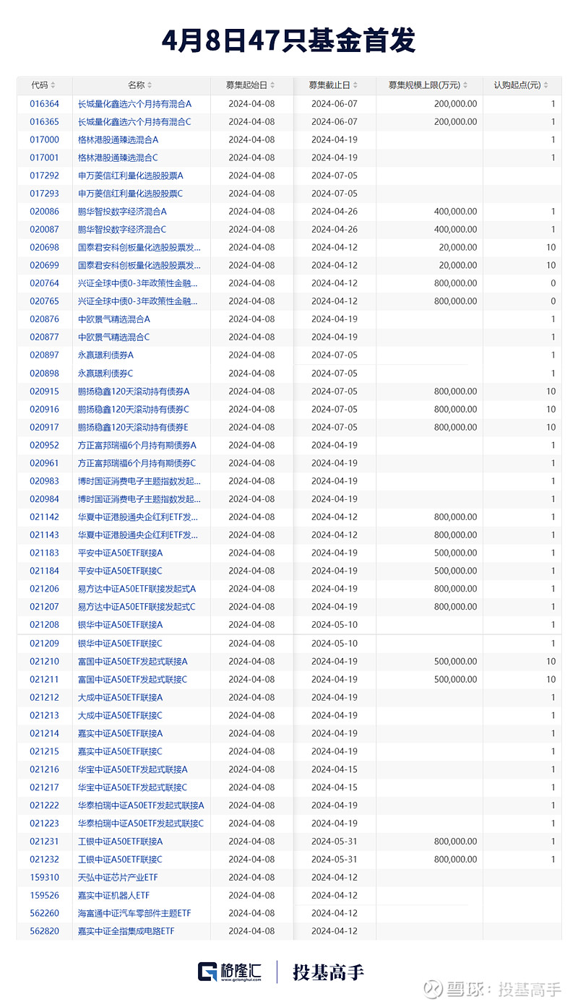The image size is (578, 1007).
Task: Open fund code 020698
Action: point(45,248)
